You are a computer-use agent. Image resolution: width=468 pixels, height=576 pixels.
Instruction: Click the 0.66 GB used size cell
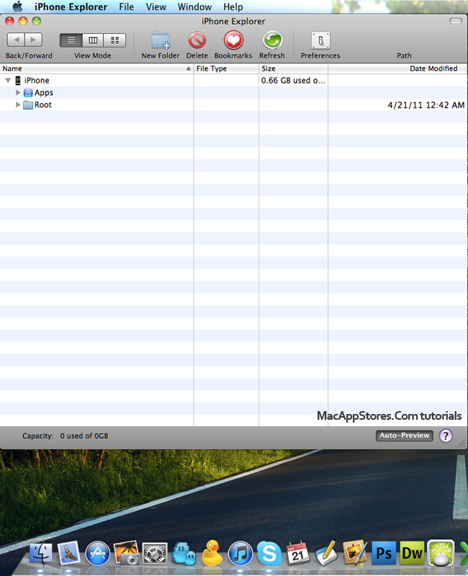point(293,80)
